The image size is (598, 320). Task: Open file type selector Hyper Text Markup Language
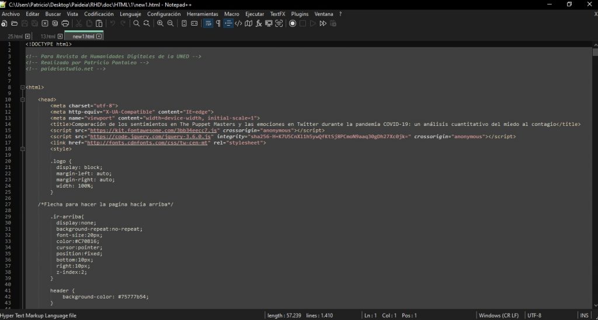coord(38,315)
